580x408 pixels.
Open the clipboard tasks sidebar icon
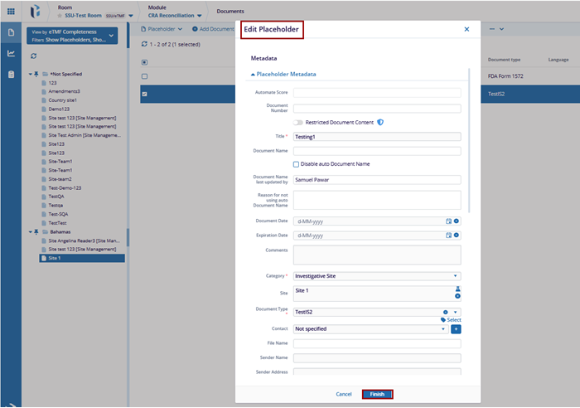pyautogui.click(x=11, y=75)
